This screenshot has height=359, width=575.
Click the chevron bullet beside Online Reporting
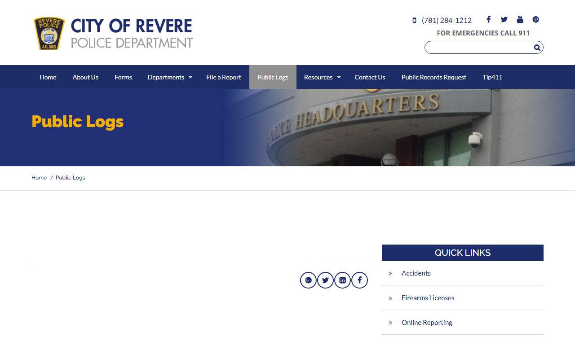(x=390, y=323)
